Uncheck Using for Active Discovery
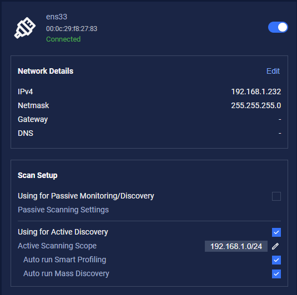Viewport: 297px width, 295px height. tap(276, 232)
